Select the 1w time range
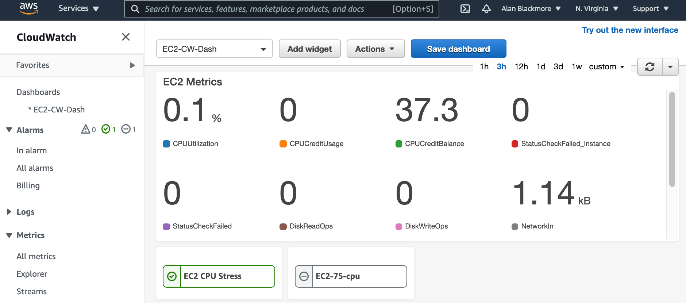Viewport: 686px width, 303px height. [577, 67]
